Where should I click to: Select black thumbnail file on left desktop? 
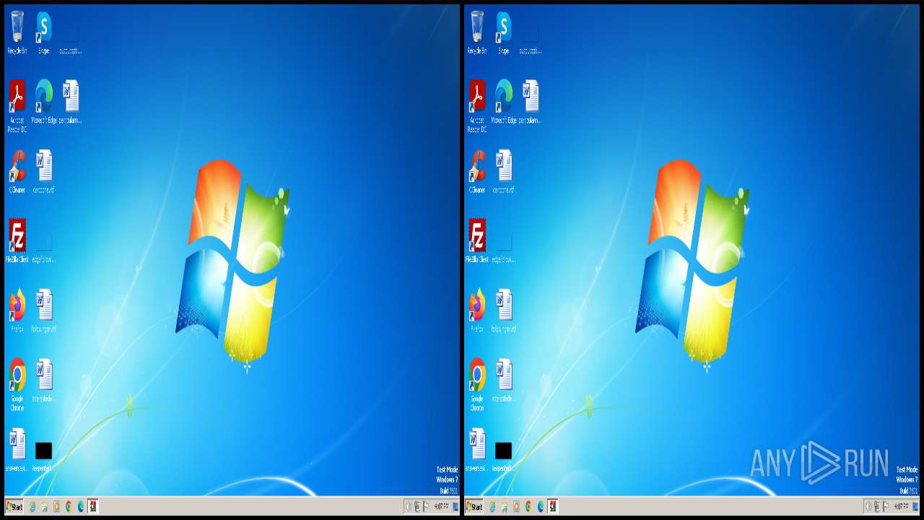tap(43, 455)
